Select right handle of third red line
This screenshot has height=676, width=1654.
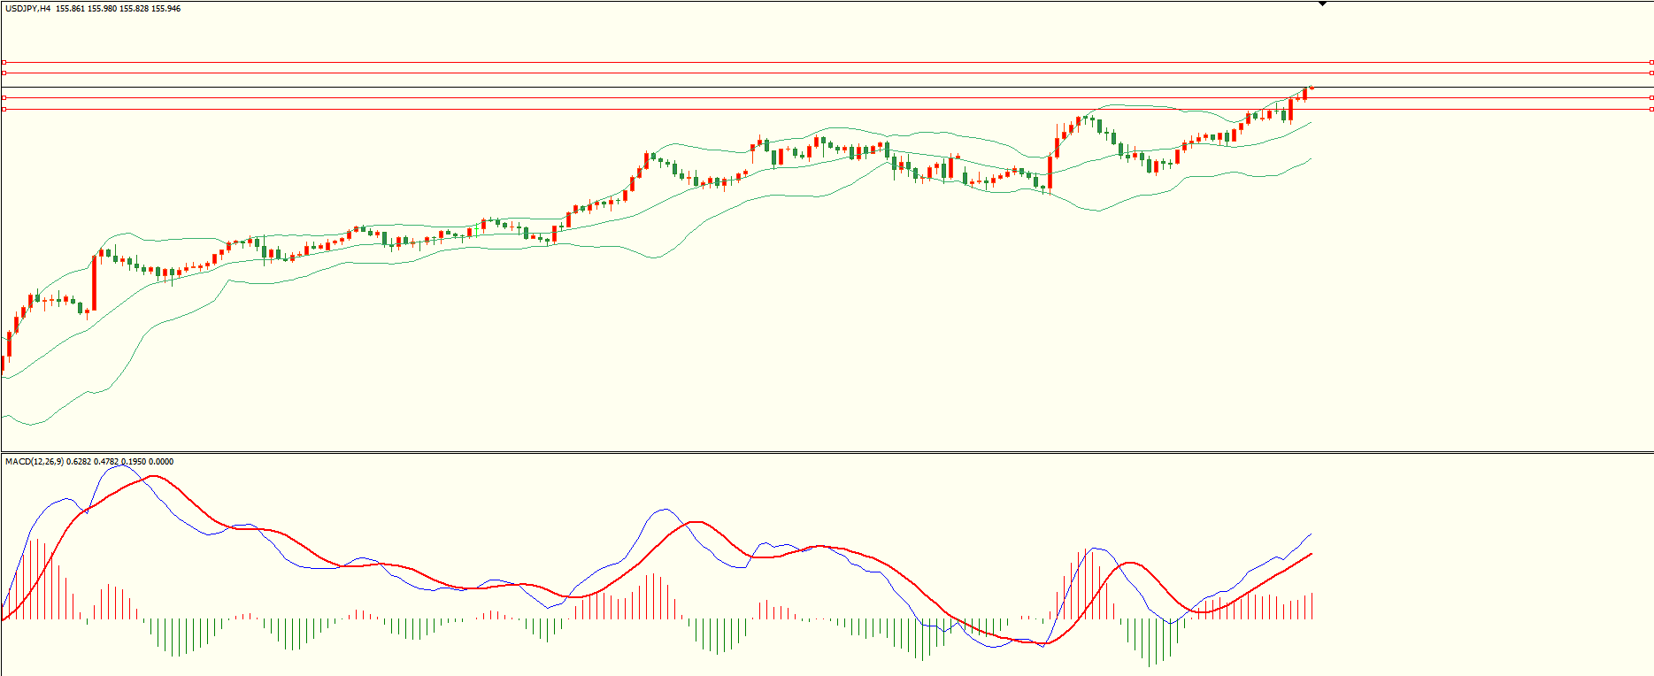[x=1650, y=97]
